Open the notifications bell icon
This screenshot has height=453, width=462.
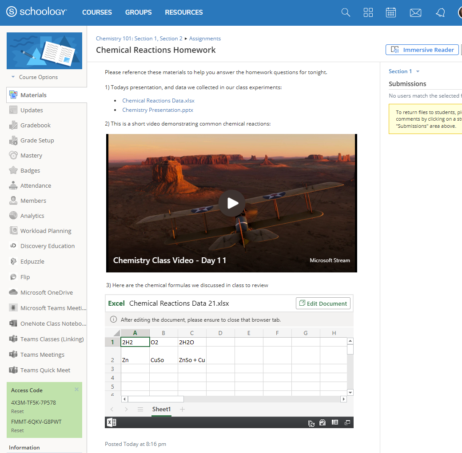coord(440,12)
